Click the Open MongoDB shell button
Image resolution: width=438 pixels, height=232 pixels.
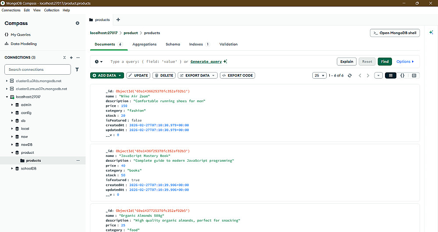point(395,33)
